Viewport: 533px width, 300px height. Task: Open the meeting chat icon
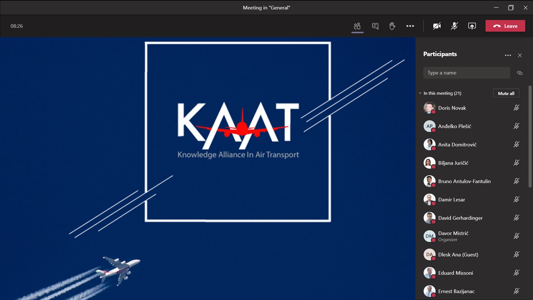(x=375, y=26)
